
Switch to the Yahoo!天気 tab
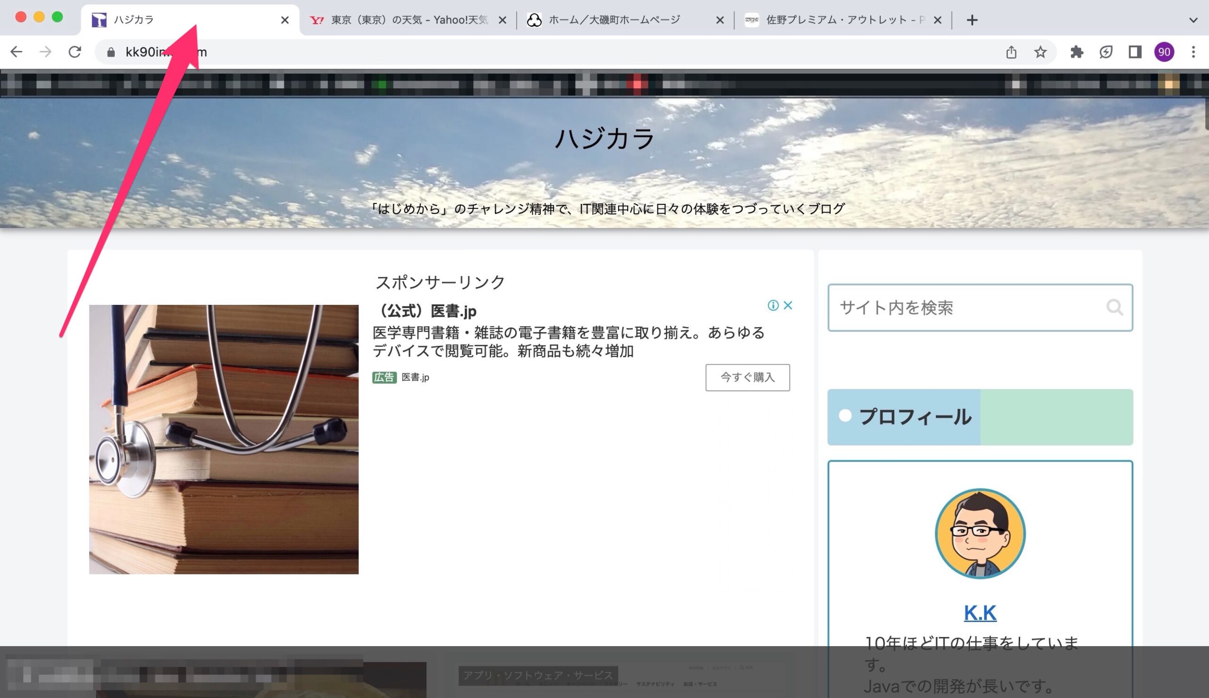coord(408,20)
